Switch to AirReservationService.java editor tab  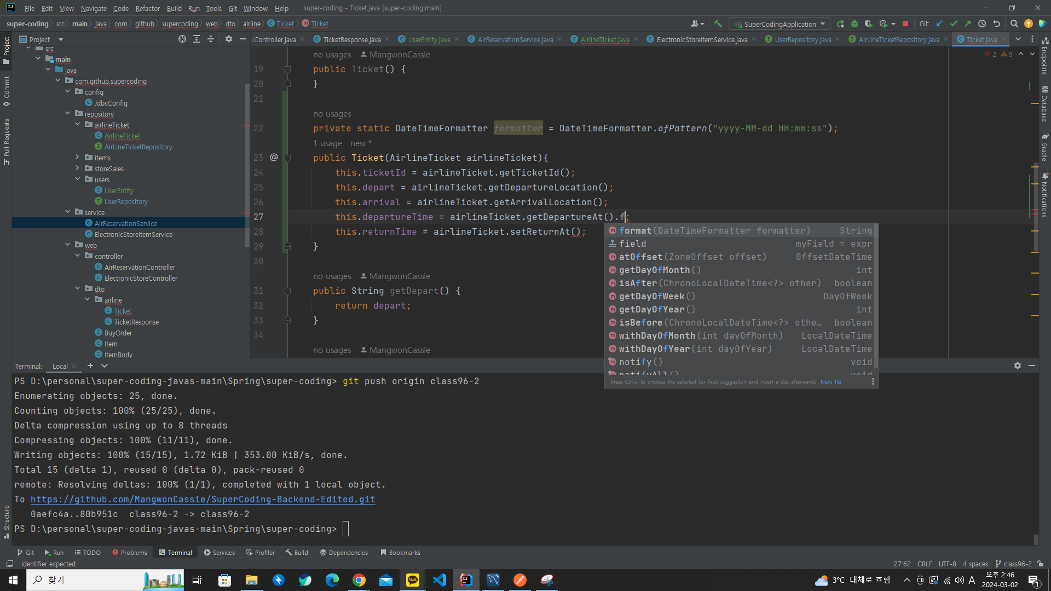point(515,39)
